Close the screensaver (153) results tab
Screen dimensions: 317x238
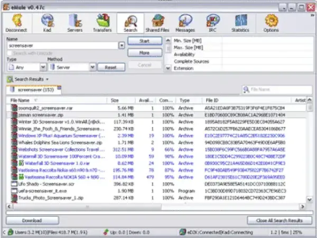point(59,88)
